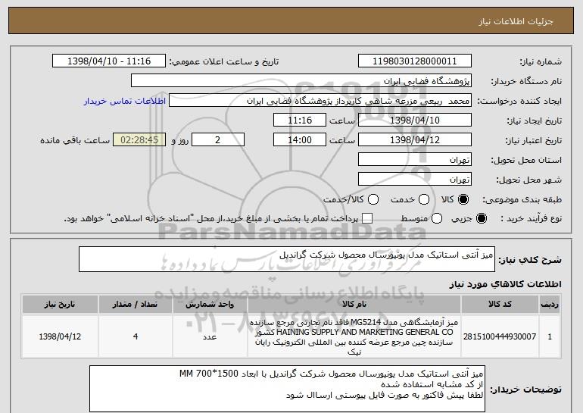Image resolution: width=583 pixels, height=413 pixels.
Task: Click the توضیحات خریدار label
Action: pos(525,390)
